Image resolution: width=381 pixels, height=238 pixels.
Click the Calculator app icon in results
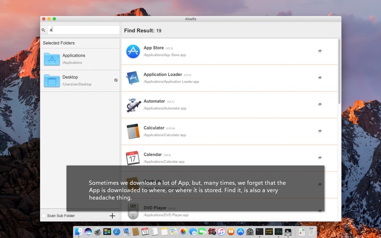tap(133, 131)
